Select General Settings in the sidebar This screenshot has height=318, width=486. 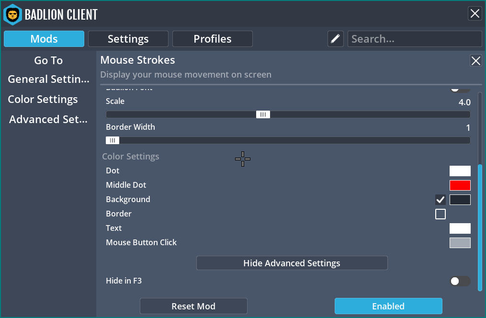point(48,79)
